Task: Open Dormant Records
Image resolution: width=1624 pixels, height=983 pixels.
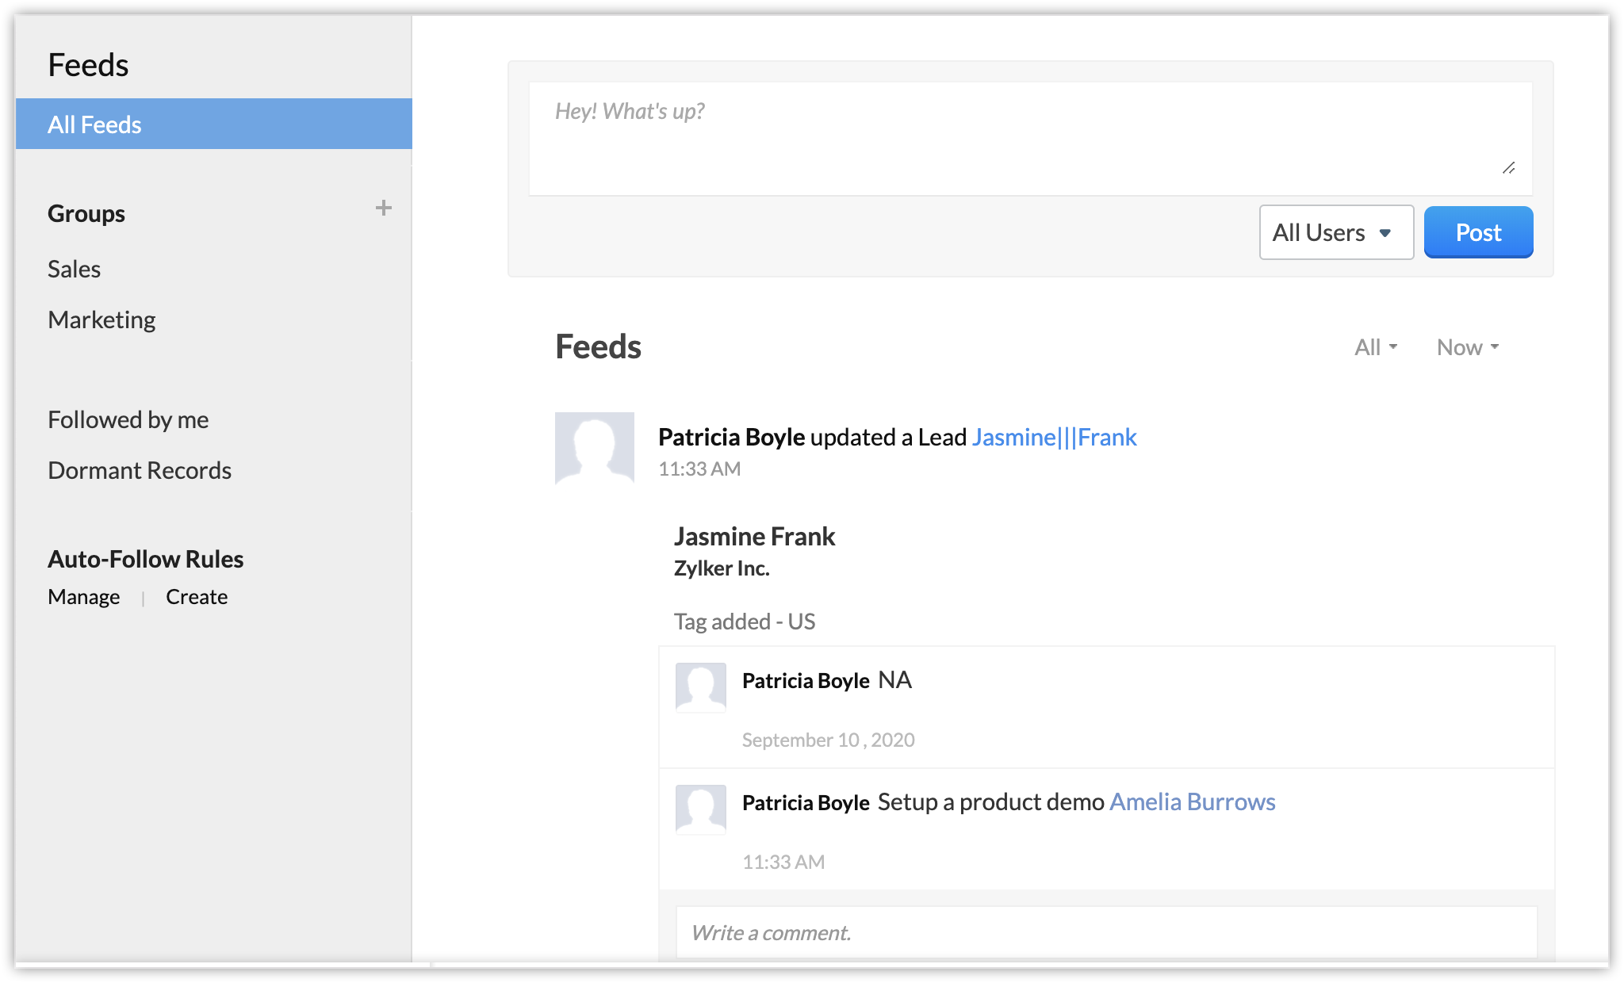Action: pyautogui.click(x=140, y=471)
